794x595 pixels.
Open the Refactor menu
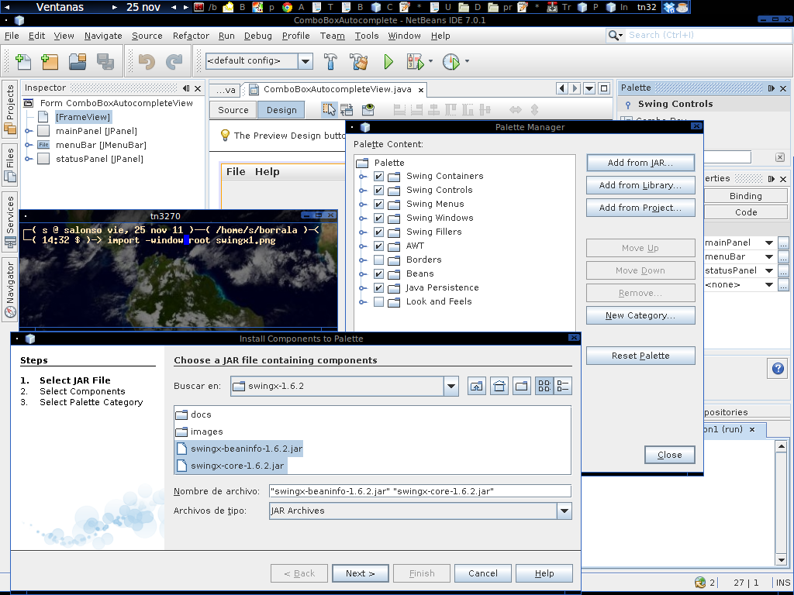191,36
